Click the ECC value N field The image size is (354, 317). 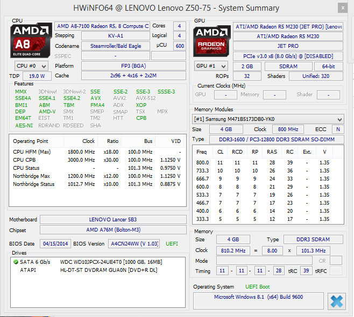click(338, 129)
